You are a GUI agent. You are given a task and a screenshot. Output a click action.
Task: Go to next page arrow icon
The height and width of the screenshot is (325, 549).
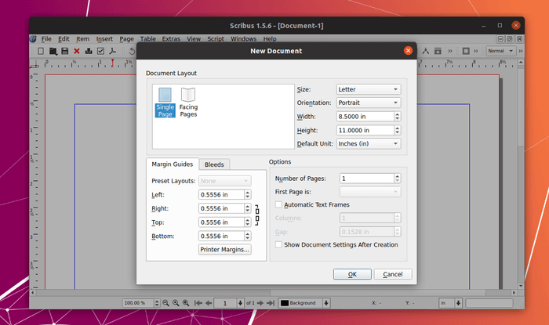click(260, 303)
